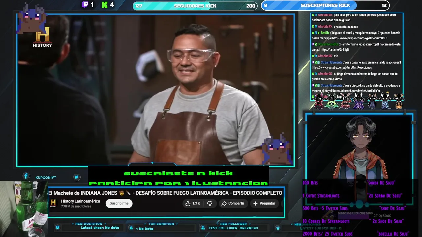The image size is (422, 237).
Task: Click the BotRix username in chat
Action: pos(325,33)
